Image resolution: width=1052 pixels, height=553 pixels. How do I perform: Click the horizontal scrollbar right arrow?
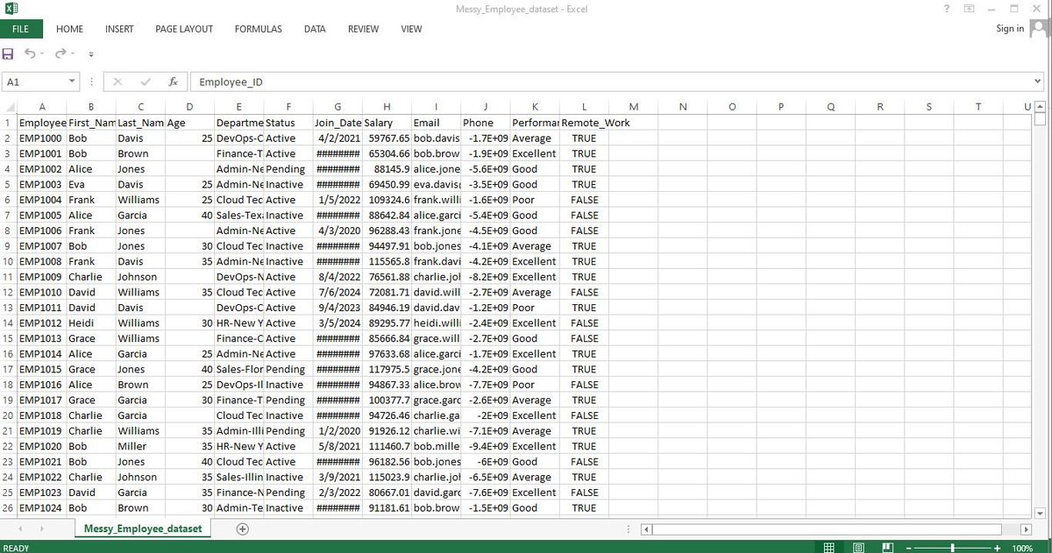[1026, 529]
